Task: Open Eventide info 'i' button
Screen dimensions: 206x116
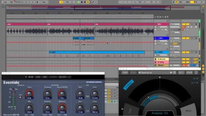Action: point(70,77)
